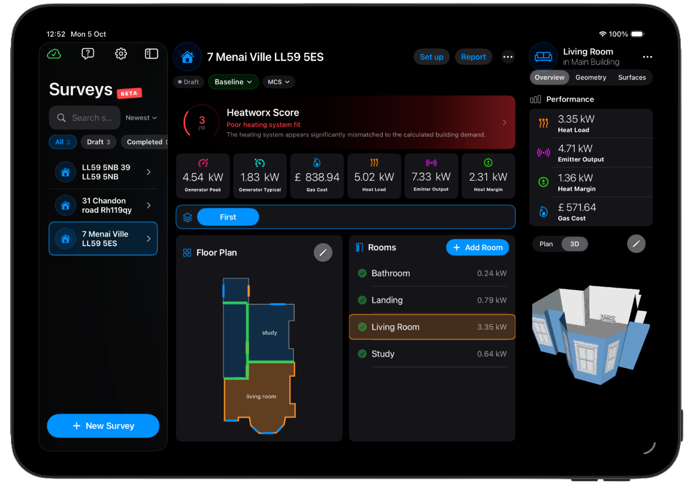The width and height of the screenshot is (691, 487).
Task: Open the MCS dropdown
Action: 278,82
